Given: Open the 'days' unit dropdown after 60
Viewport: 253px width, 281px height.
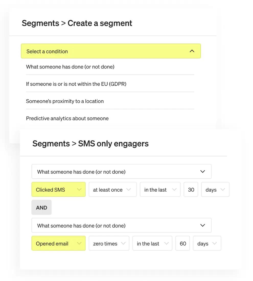Looking at the screenshot, I should [x=207, y=243].
